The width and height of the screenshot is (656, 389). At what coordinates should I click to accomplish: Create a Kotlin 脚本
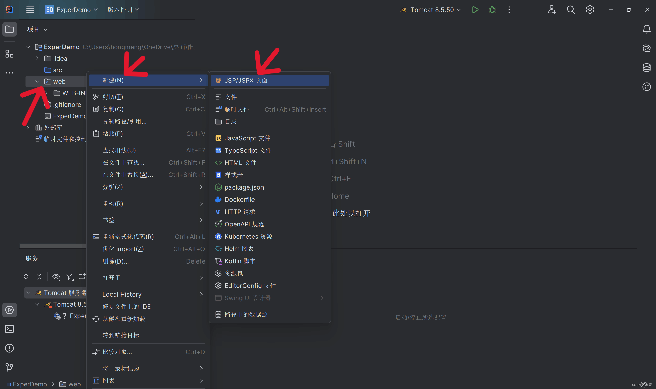pyautogui.click(x=270, y=261)
